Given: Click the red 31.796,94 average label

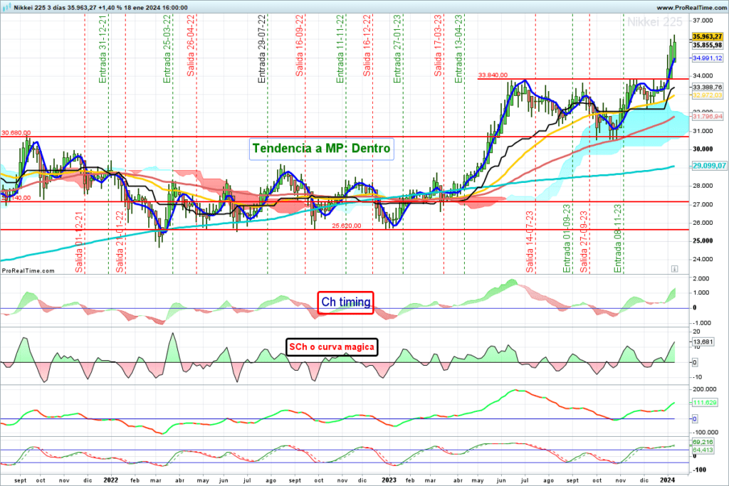Looking at the screenshot, I should click(707, 116).
